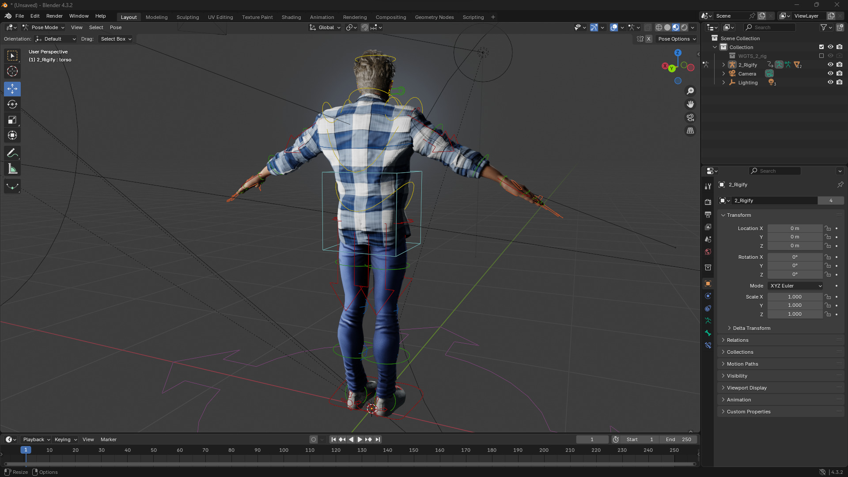Select the Rotate tool in toolbar
Viewport: 848px width, 477px height.
point(12,104)
